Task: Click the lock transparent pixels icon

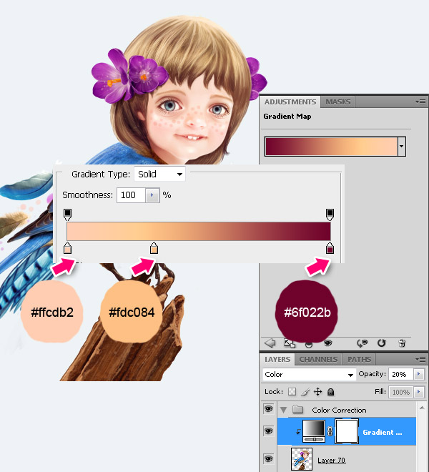Action: pyautogui.click(x=293, y=392)
